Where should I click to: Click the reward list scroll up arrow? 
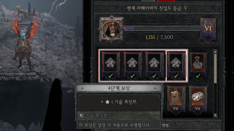tap(215, 52)
